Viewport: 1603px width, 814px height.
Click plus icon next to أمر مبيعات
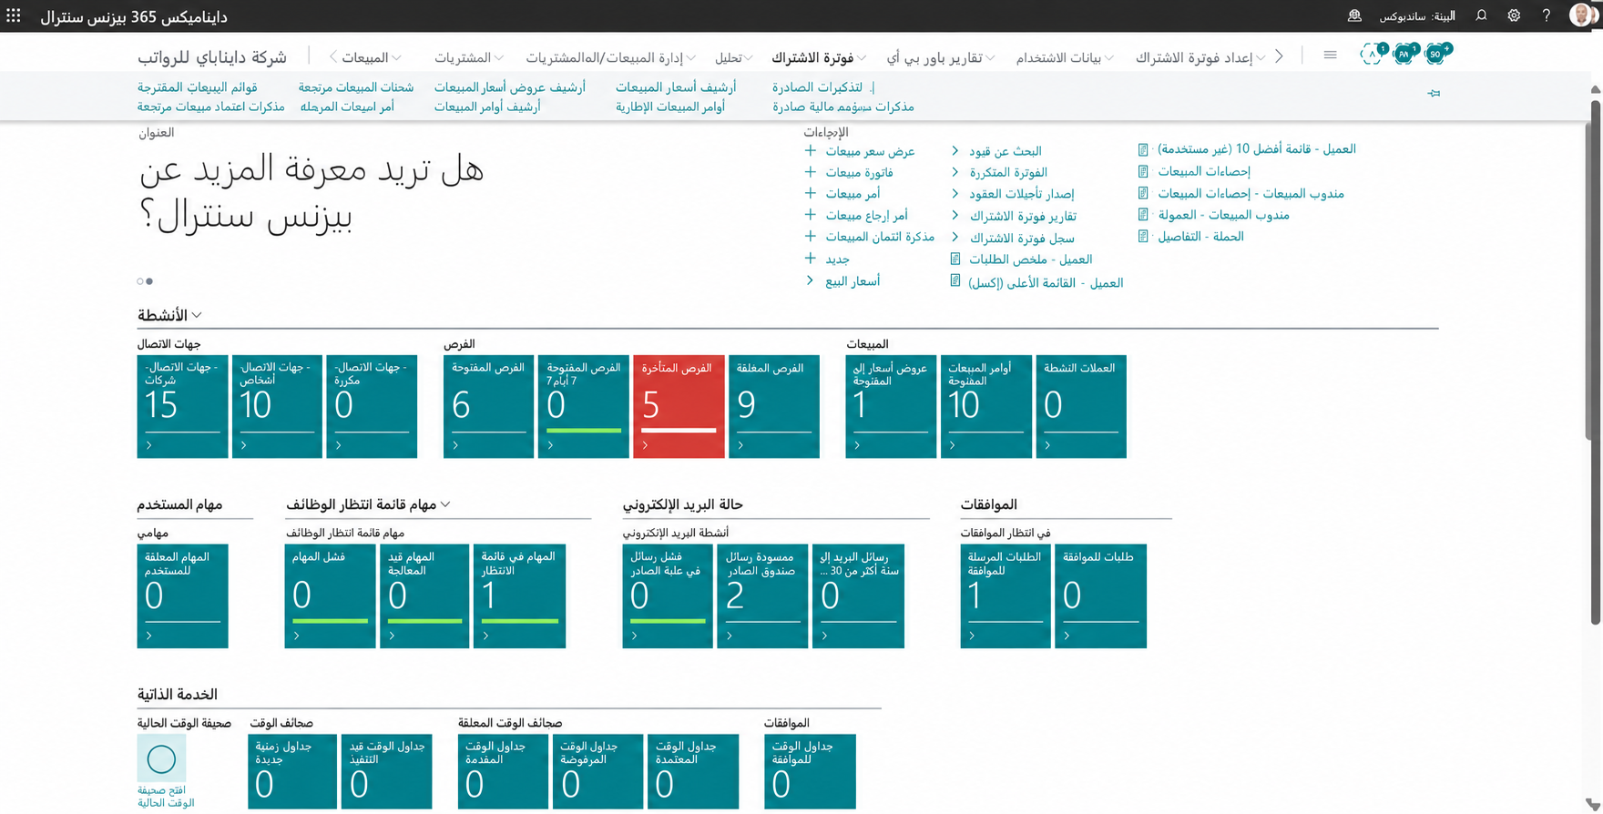(x=810, y=193)
